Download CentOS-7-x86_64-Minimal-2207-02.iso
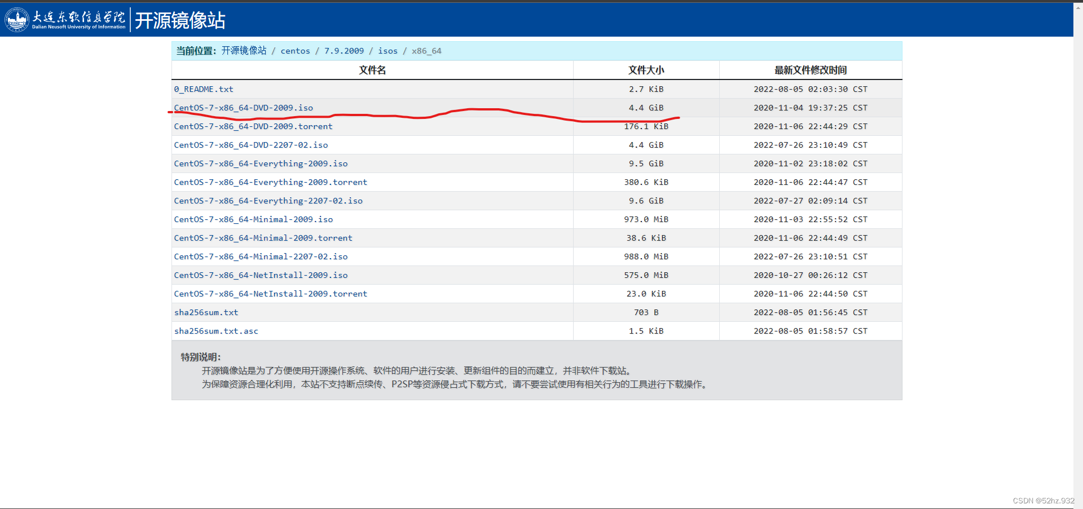Viewport: 1083px width, 509px height. tap(261, 256)
